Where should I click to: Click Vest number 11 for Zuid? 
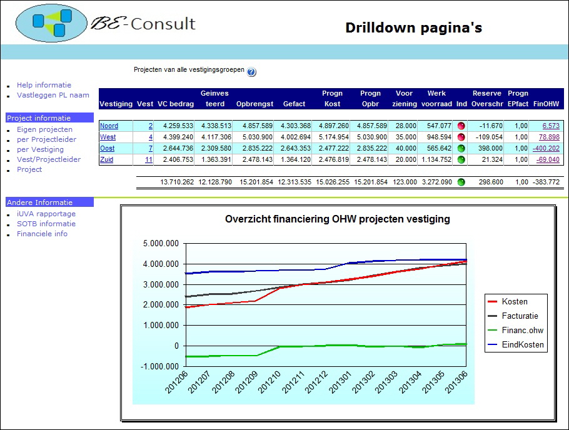148,160
